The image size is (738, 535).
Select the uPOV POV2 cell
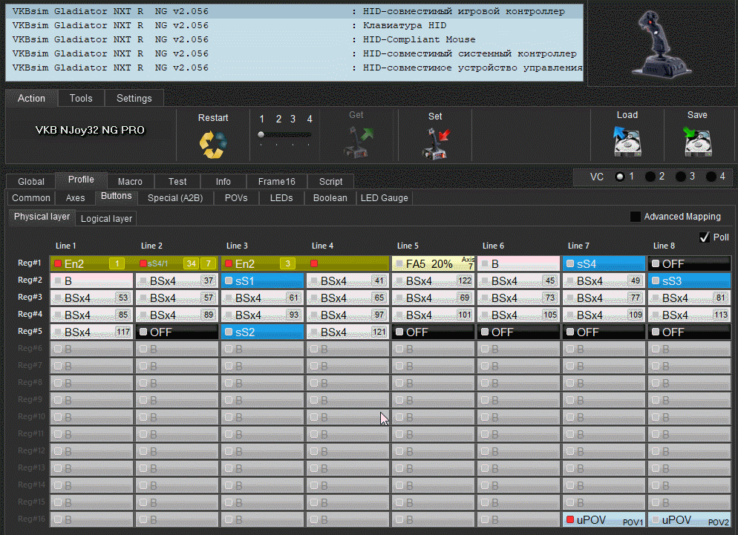(689, 520)
